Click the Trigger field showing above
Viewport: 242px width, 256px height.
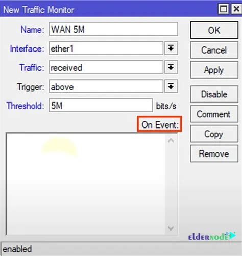(x=106, y=86)
